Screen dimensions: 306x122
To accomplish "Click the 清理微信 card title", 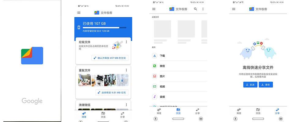I will 84,105.
